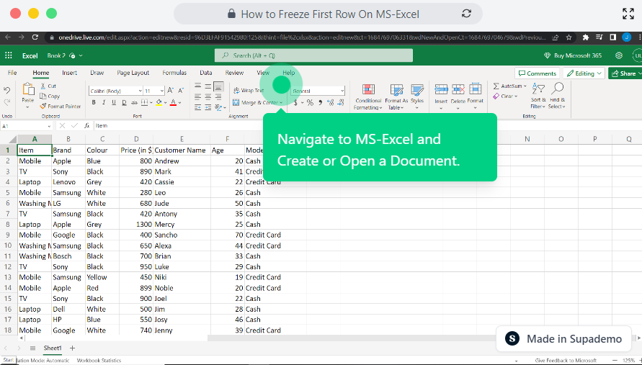Open the File menu

tap(12, 73)
